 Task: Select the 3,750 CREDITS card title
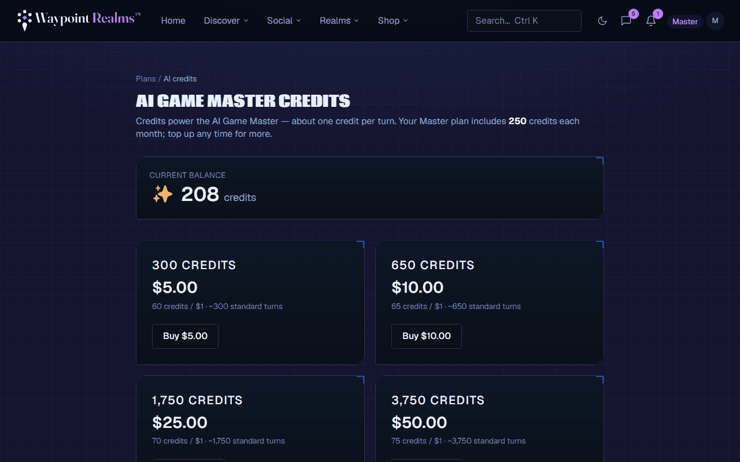pos(438,400)
